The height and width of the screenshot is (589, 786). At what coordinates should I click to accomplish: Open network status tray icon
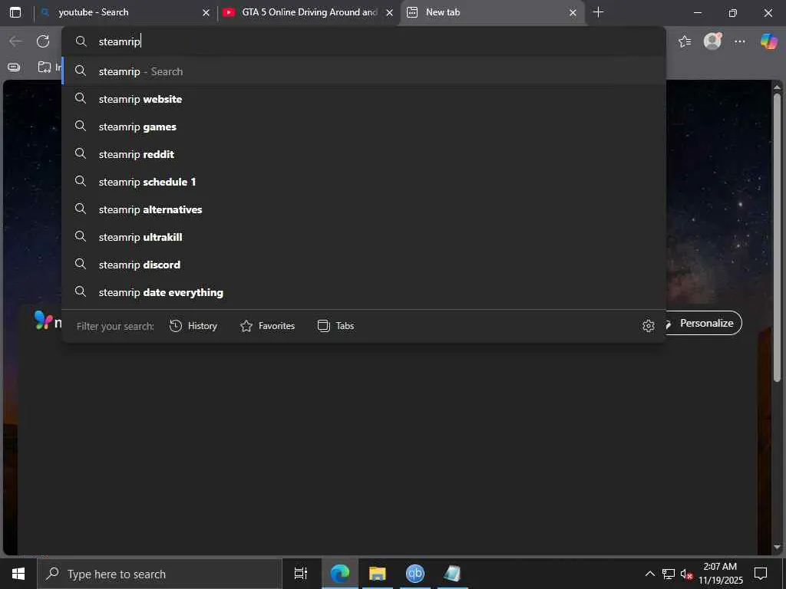pyautogui.click(x=669, y=574)
